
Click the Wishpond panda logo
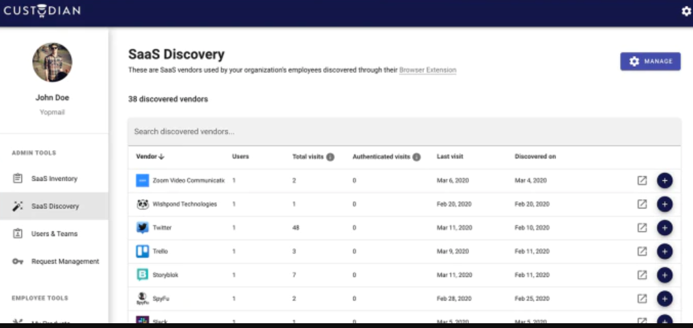(142, 205)
